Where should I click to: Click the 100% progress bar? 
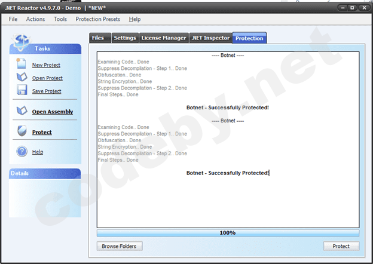[228, 232]
